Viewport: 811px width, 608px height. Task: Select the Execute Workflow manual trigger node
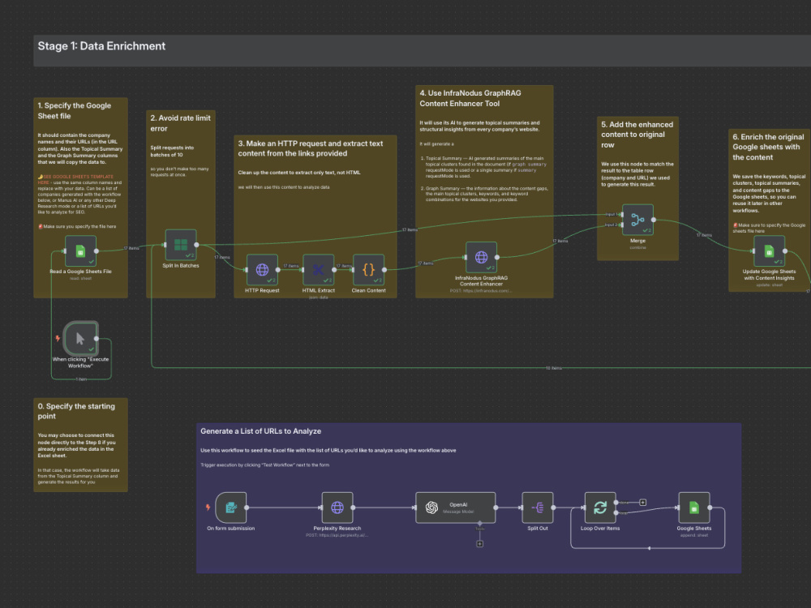pos(80,339)
